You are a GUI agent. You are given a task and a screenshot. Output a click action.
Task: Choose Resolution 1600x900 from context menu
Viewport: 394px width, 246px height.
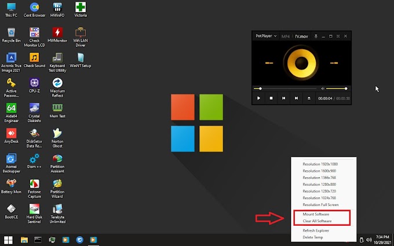point(324,171)
